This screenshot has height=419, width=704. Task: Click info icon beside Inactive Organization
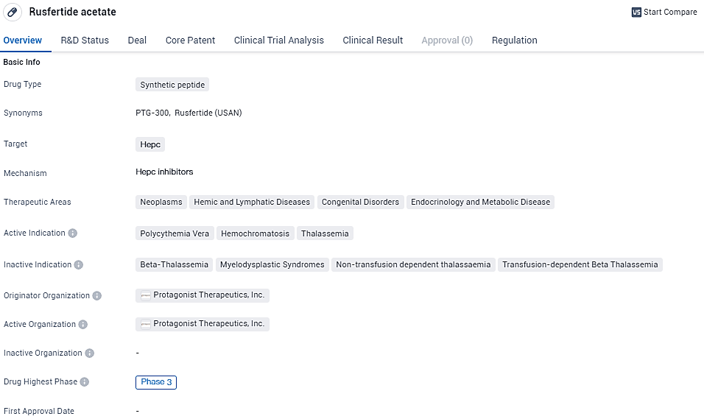pyautogui.click(x=90, y=353)
